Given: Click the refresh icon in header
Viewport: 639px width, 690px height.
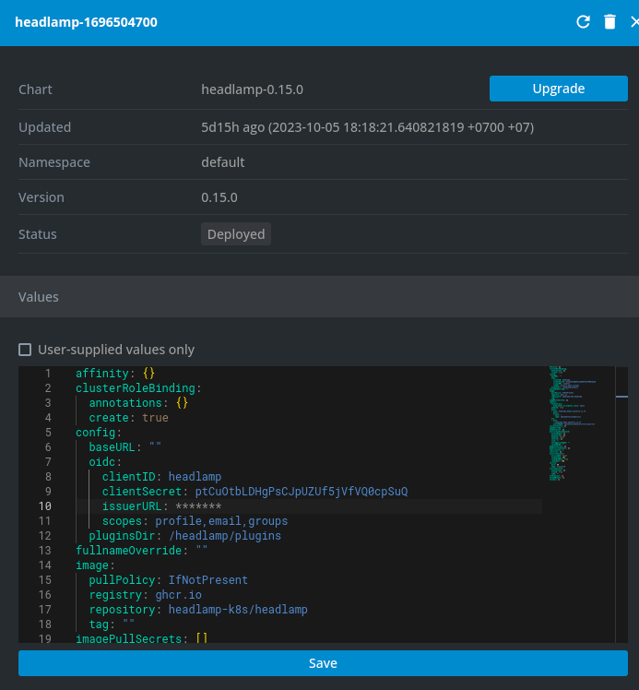Looking at the screenshot, I should 583,21.
